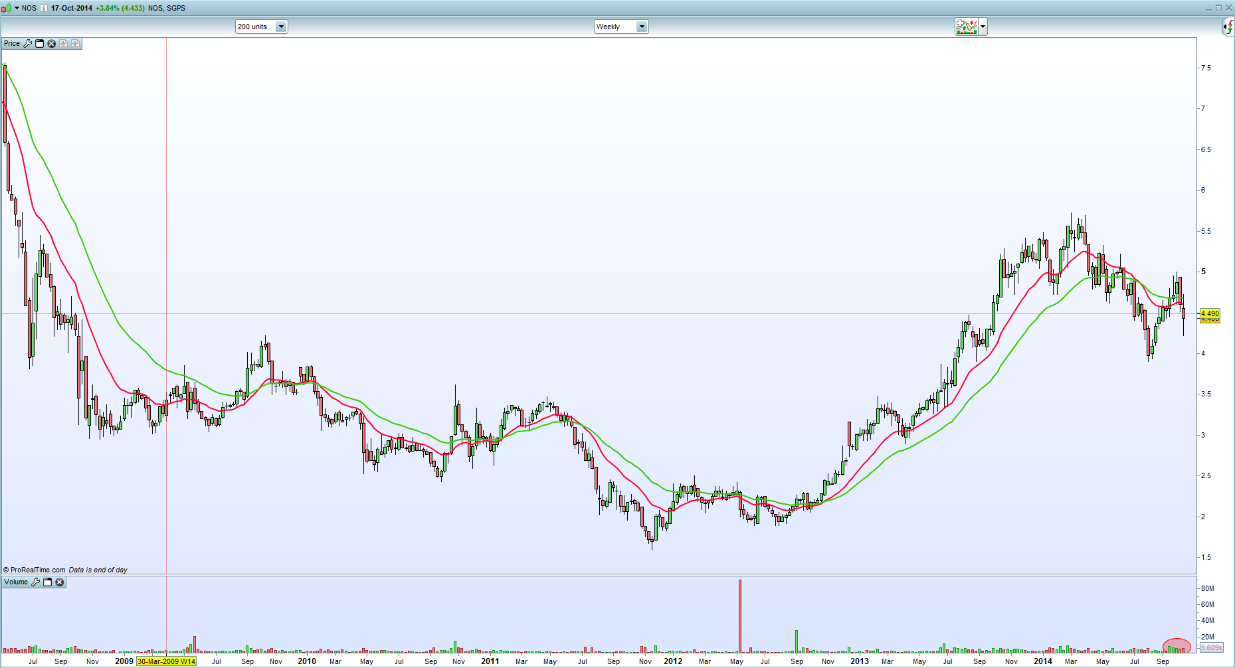1235x668 pixels.
Task: Click the Volume panel label
Action: [x=16, y=582]
